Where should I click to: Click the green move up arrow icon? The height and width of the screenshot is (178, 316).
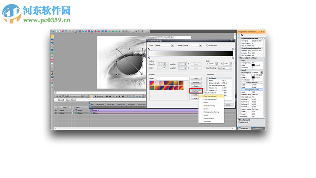tap(110, 31)
